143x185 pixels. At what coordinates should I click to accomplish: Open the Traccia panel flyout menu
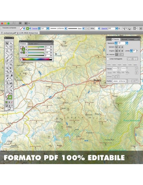(x=139, y=39)
